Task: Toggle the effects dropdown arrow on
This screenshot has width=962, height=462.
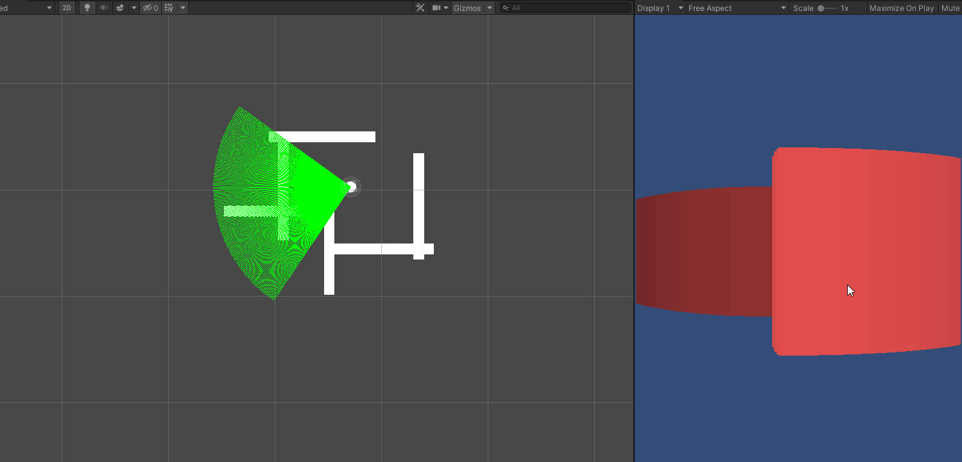Action: pos(132,8)
